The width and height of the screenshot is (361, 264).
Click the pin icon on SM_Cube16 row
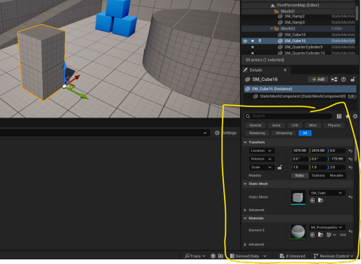coord(259,41)
